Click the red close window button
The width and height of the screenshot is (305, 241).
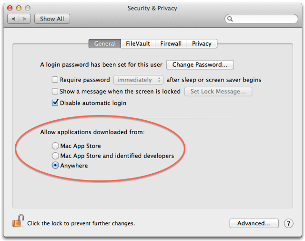(x=10, y=8)
